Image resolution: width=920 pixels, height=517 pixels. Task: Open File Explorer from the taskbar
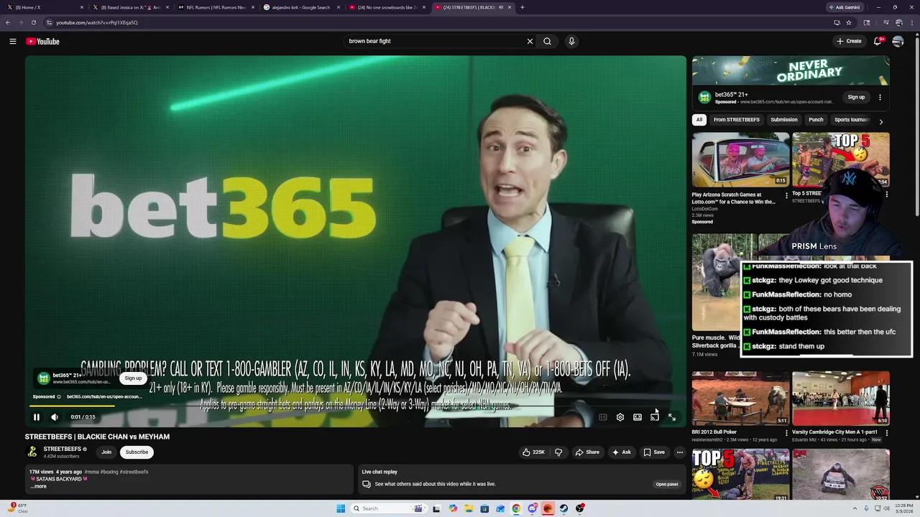(x=469, y=508)
